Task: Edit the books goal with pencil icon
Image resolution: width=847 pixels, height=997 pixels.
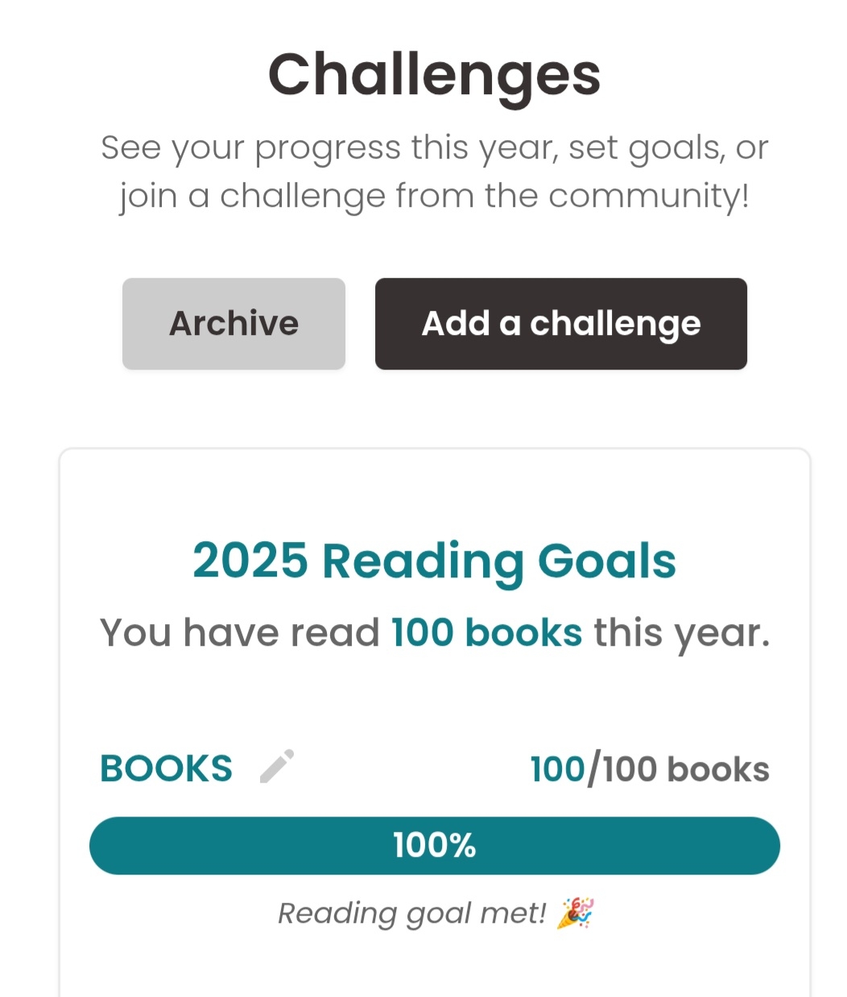Action: pos(277,767)
